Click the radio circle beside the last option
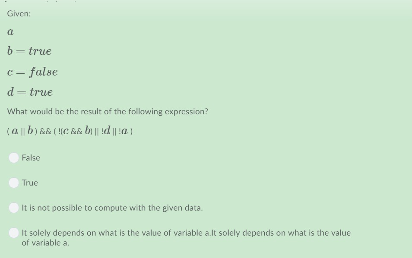 click(x=14, y=233)
